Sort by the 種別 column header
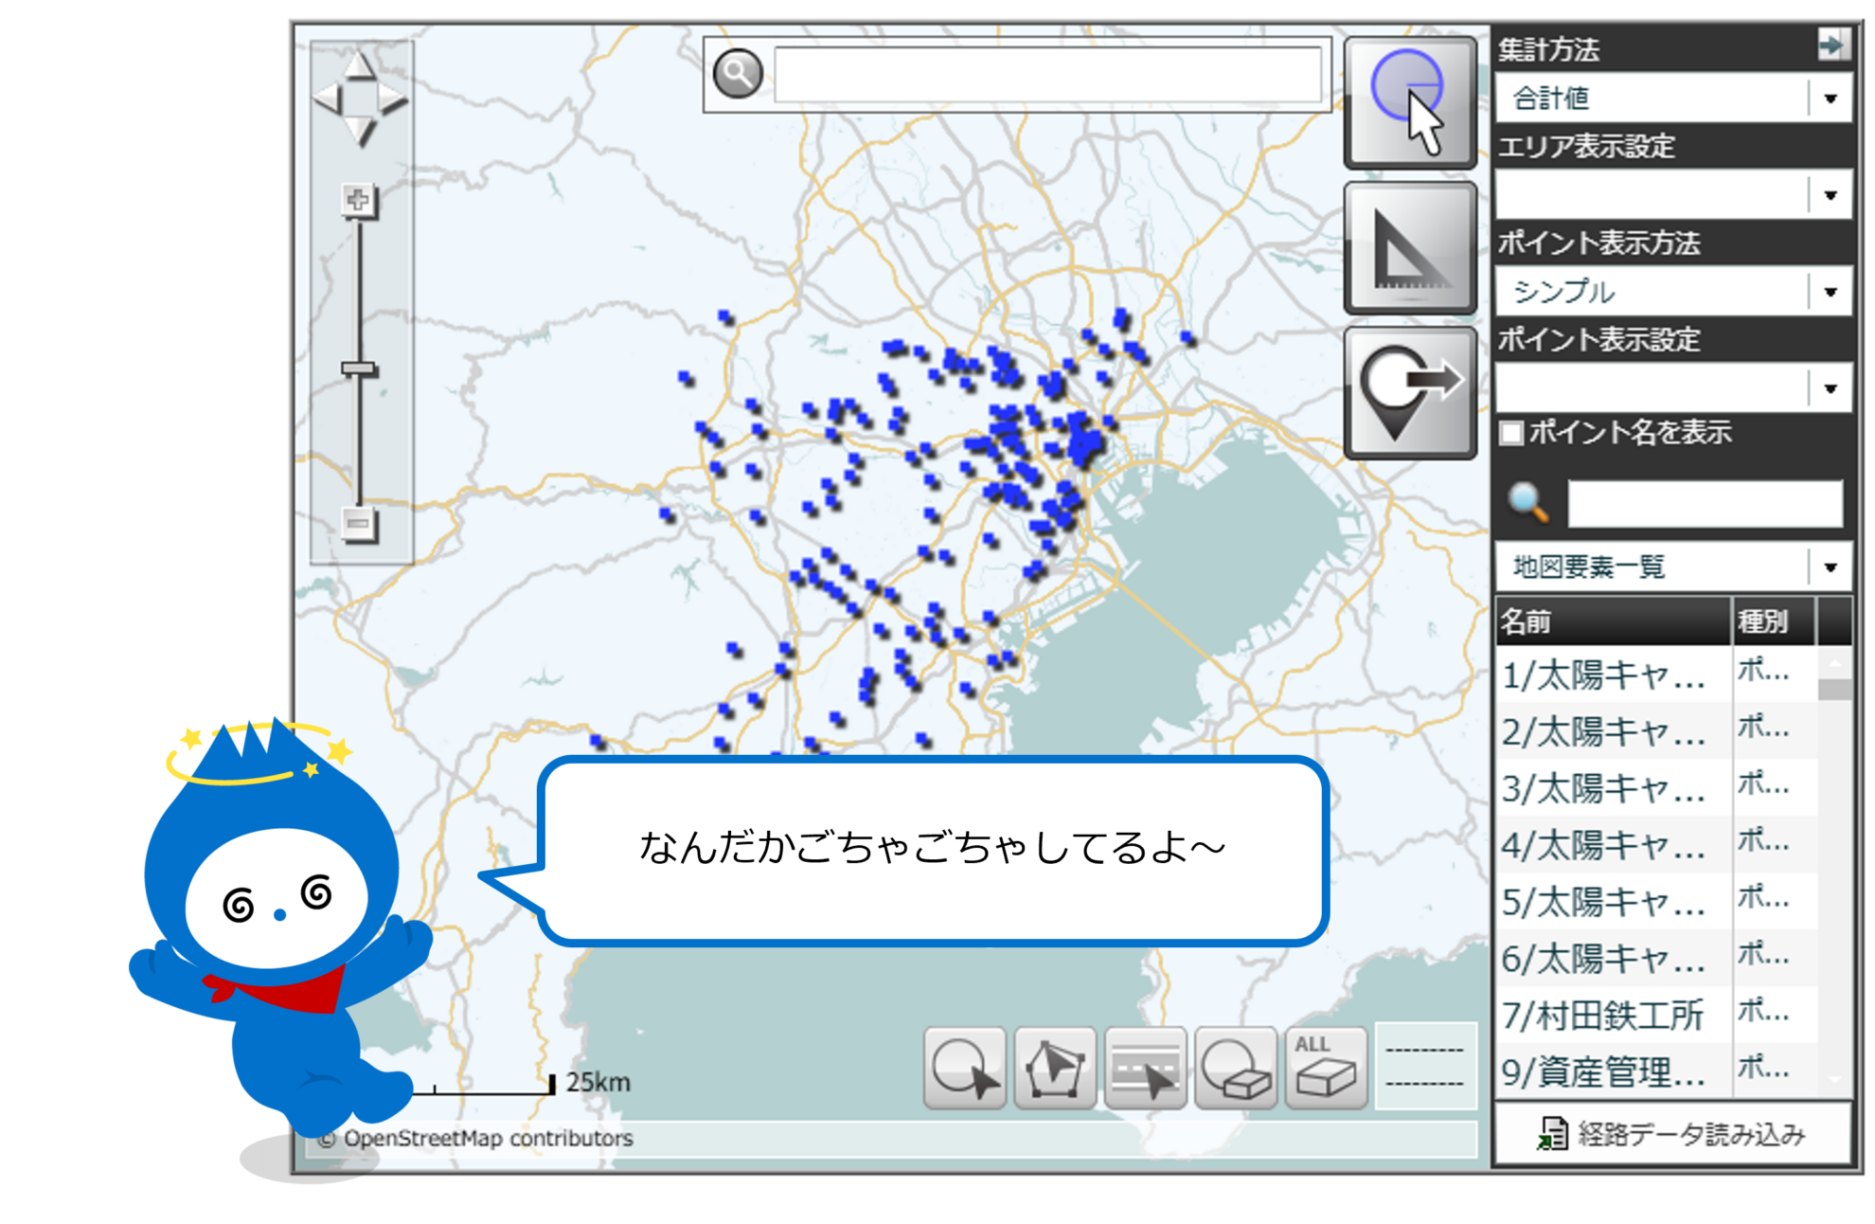 pos(1774,621)
